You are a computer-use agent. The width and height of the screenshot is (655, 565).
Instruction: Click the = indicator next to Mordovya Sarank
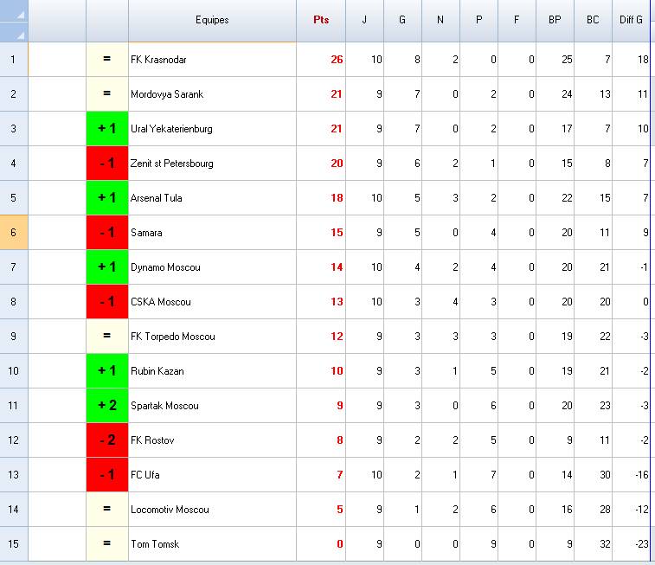click(x=107, y=94)
